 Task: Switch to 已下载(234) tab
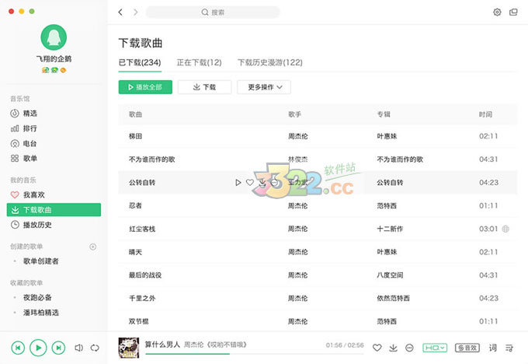click(140, 63)
